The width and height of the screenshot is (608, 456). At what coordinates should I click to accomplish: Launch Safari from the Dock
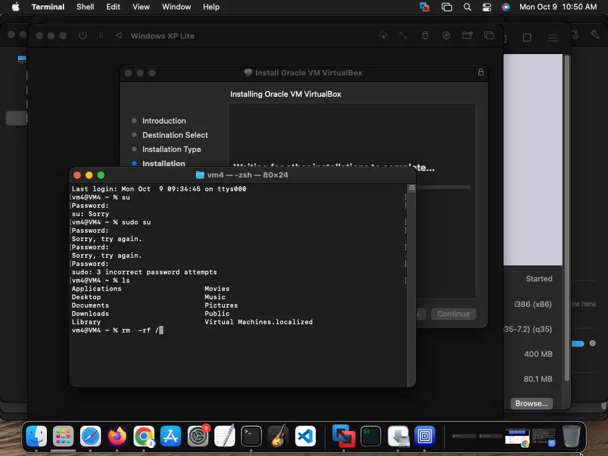[x=90, y=436]
